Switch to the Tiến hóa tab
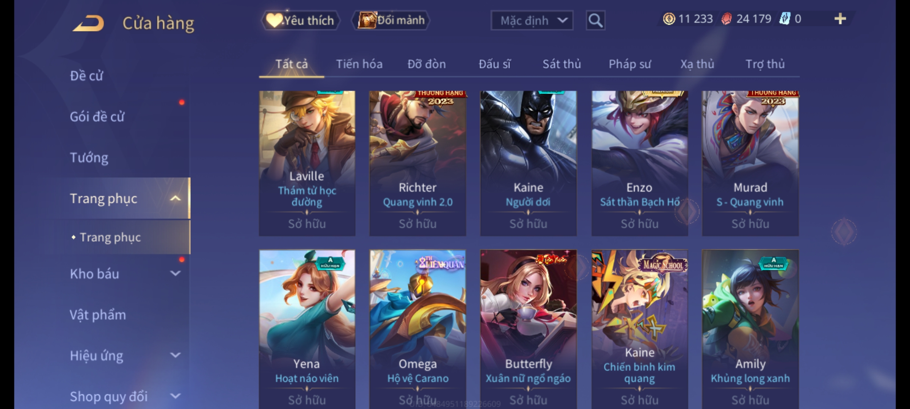The width and height of the screenshot is (910, 409). 359,64
